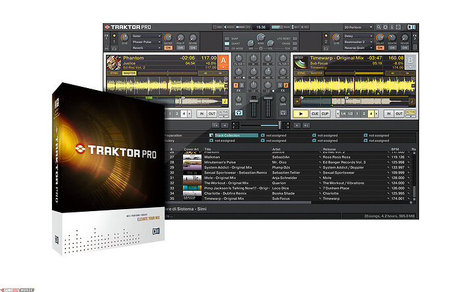Toggle Deck A headphone cue icon
The image size is (454, 292).
[x=239, y=112]
